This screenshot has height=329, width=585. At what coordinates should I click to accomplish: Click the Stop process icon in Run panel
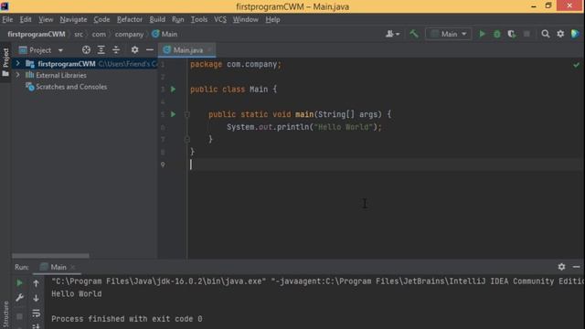19,317
